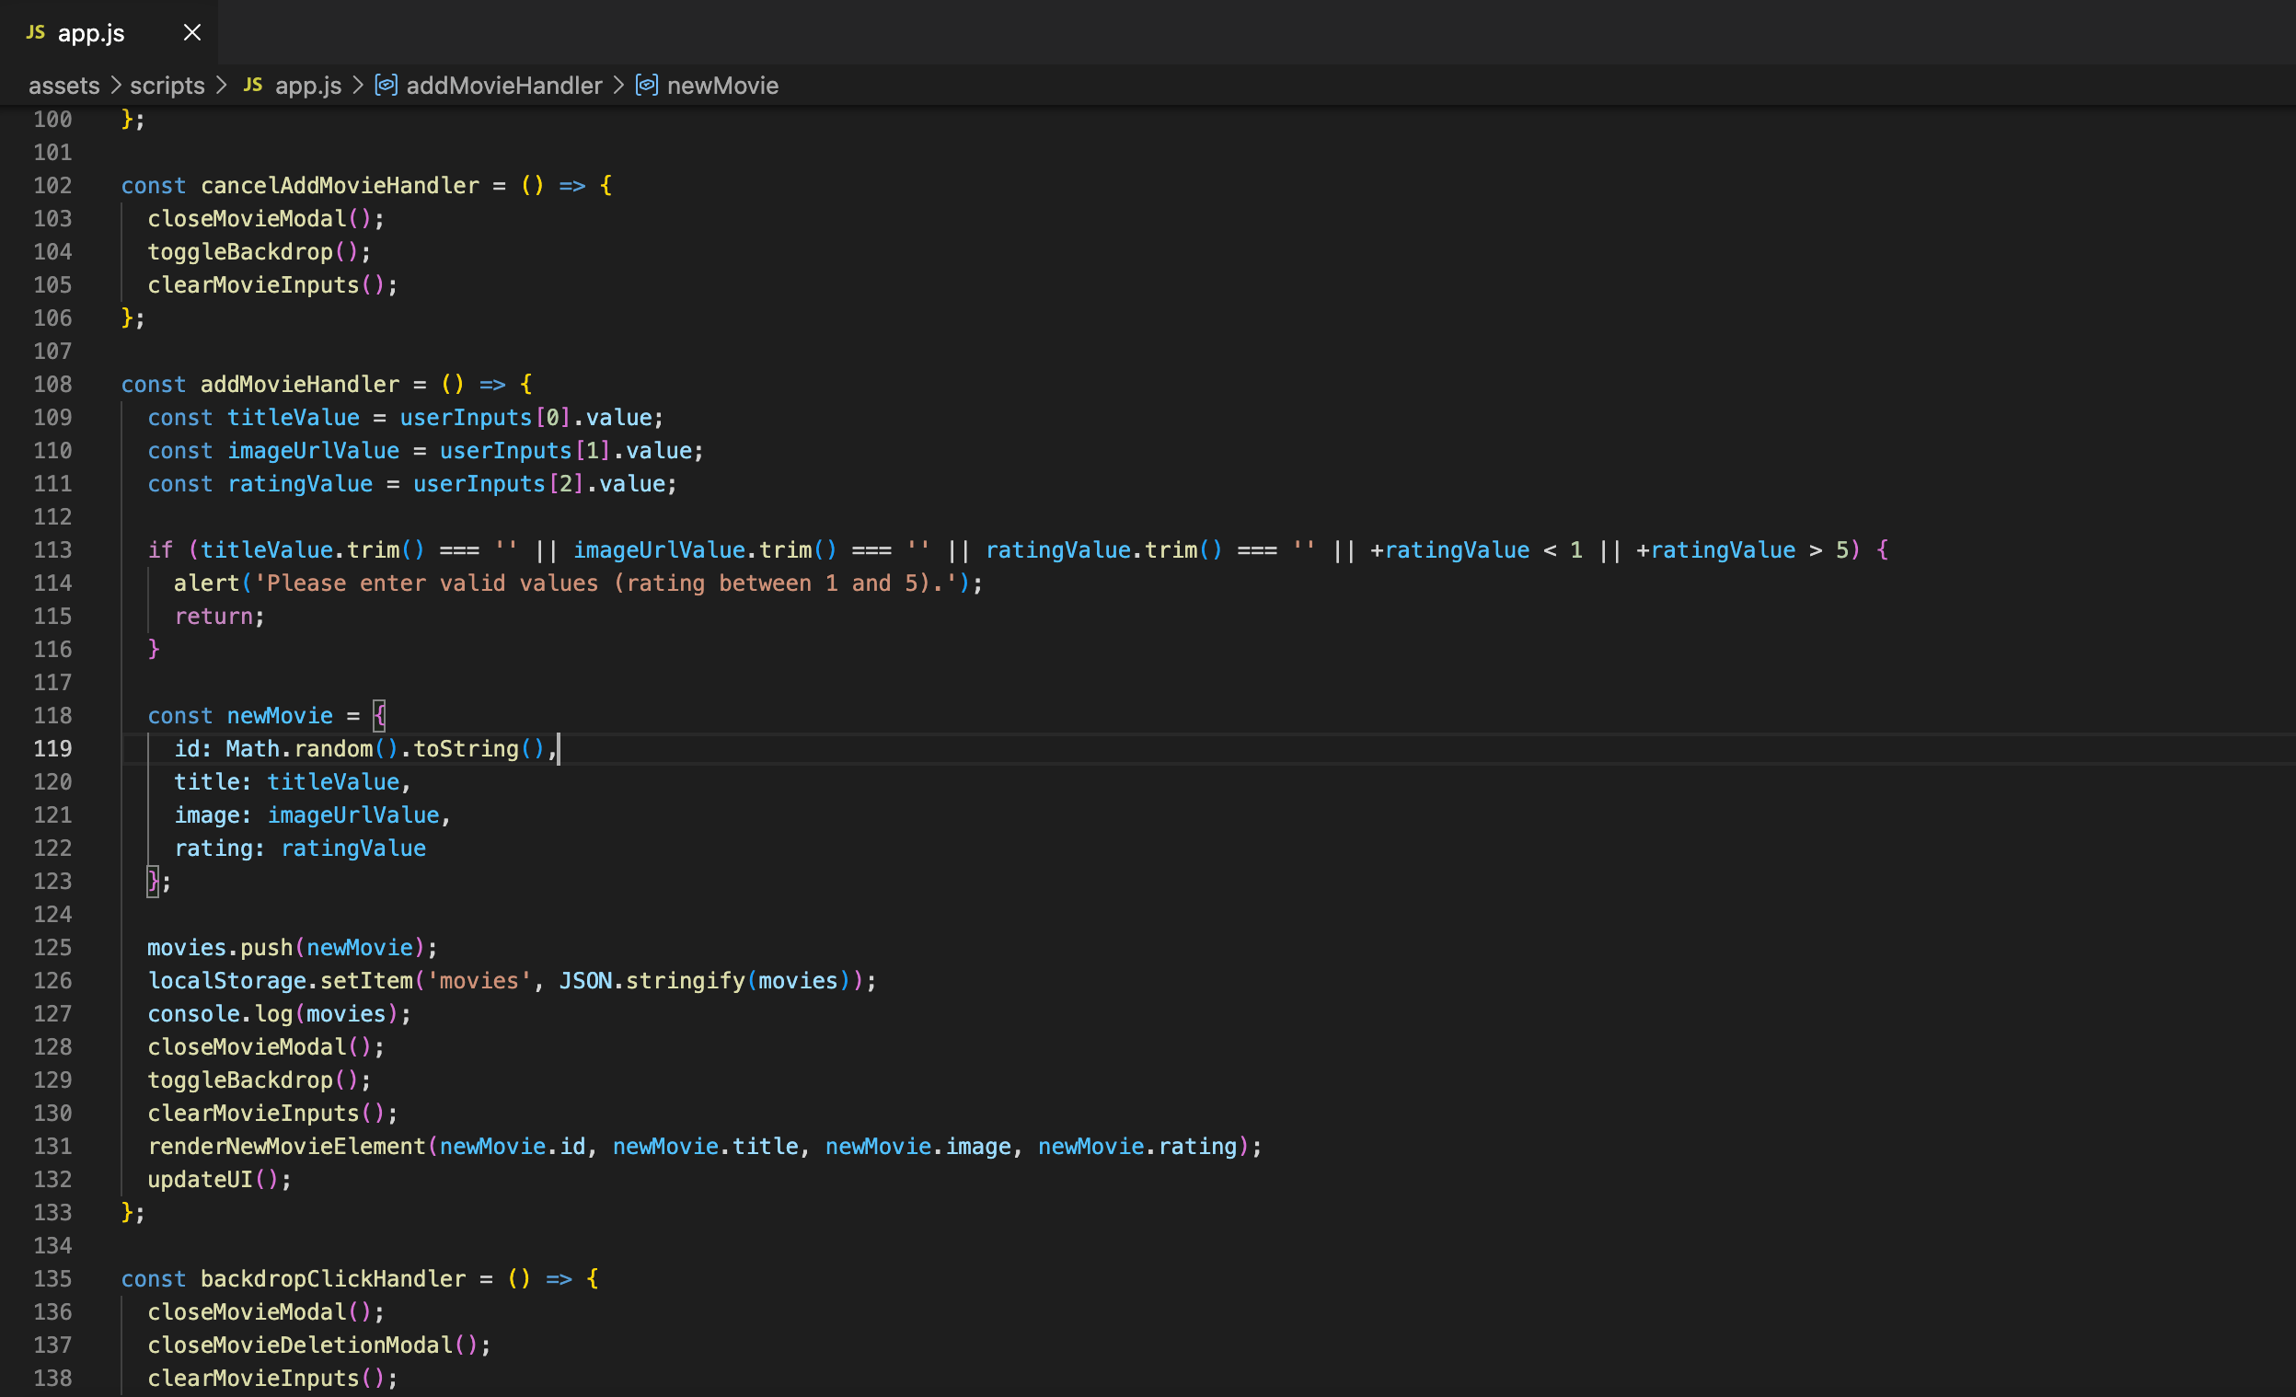
Task: Close the app.js editor tab
Action: pyautogui.click(x=192, y=32)
